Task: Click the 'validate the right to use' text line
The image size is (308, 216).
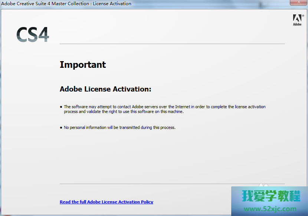Action: click(124, 112)
